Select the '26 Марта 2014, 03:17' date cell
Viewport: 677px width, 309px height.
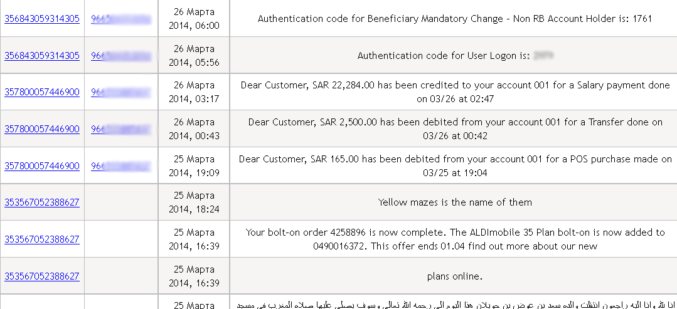194,92
